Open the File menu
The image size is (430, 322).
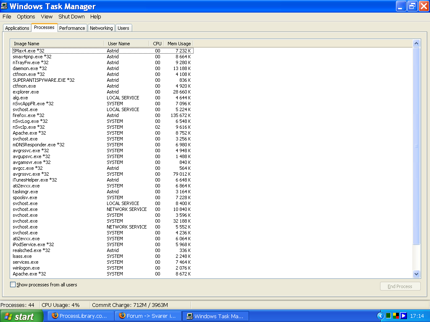tap(7, 16)
